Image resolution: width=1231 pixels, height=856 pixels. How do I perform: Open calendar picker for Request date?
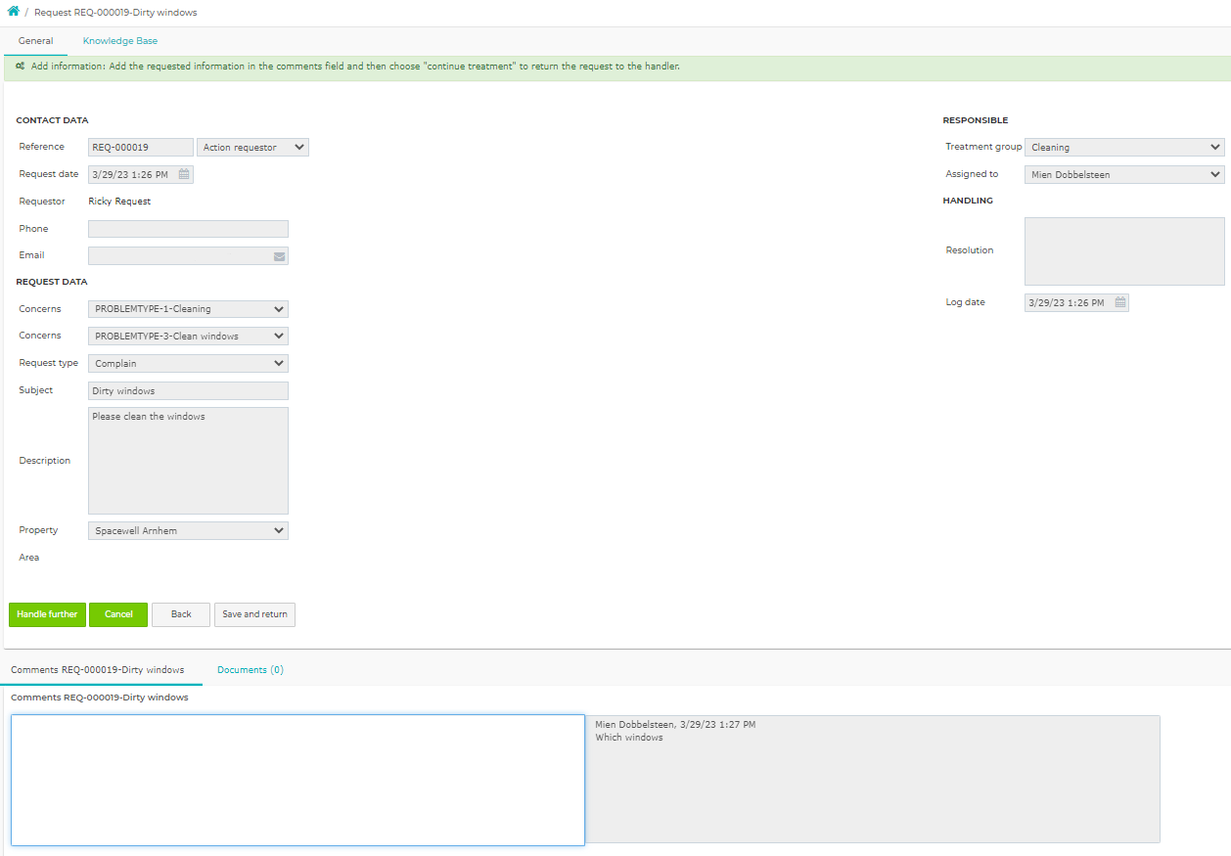coord(184,174)
